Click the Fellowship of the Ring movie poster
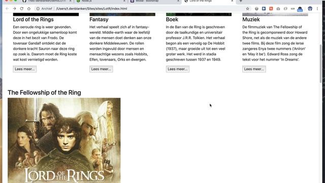The width and height of the screenshot is (325, 183). pyautogui.click(x=64, y=140)
